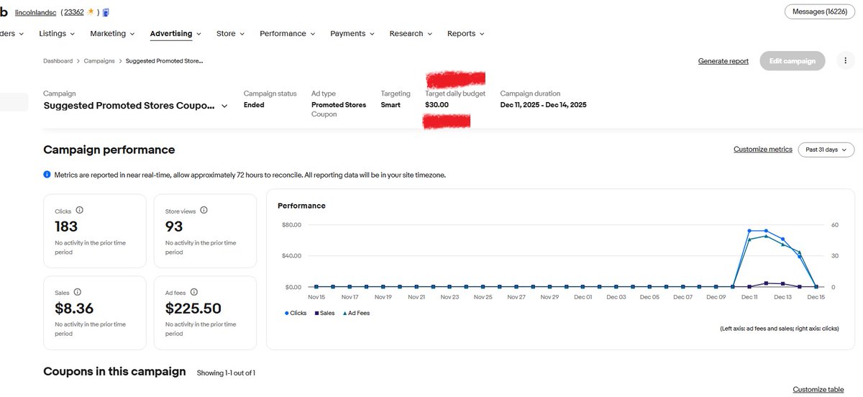Screen dimensions: 863x397
Task: Click the '$80.00' left axis label
Action: (x=292, y=225)
